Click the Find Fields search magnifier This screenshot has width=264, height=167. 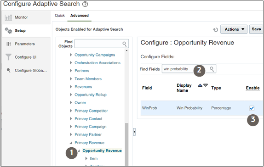pyautogui.click(x=212, y=69)
